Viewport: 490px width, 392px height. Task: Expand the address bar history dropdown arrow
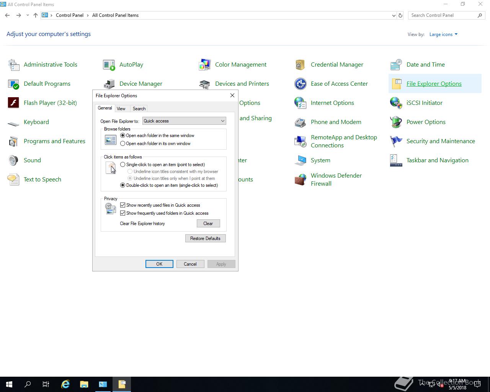(x=394, y=15)
